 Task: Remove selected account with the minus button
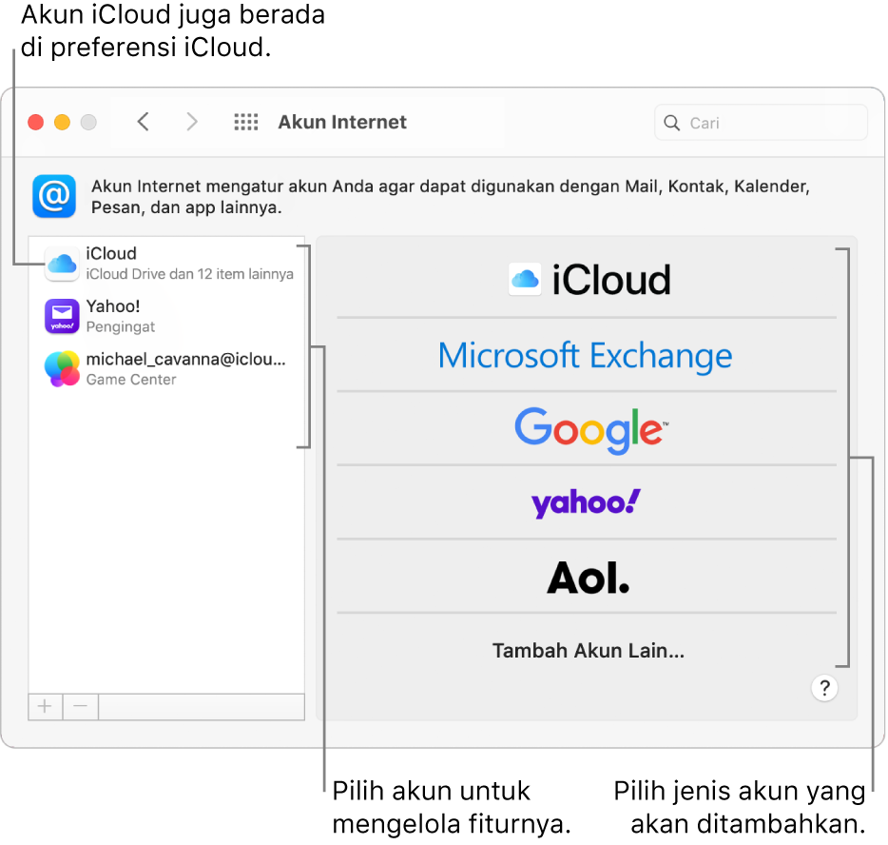[x=80, y=706]
